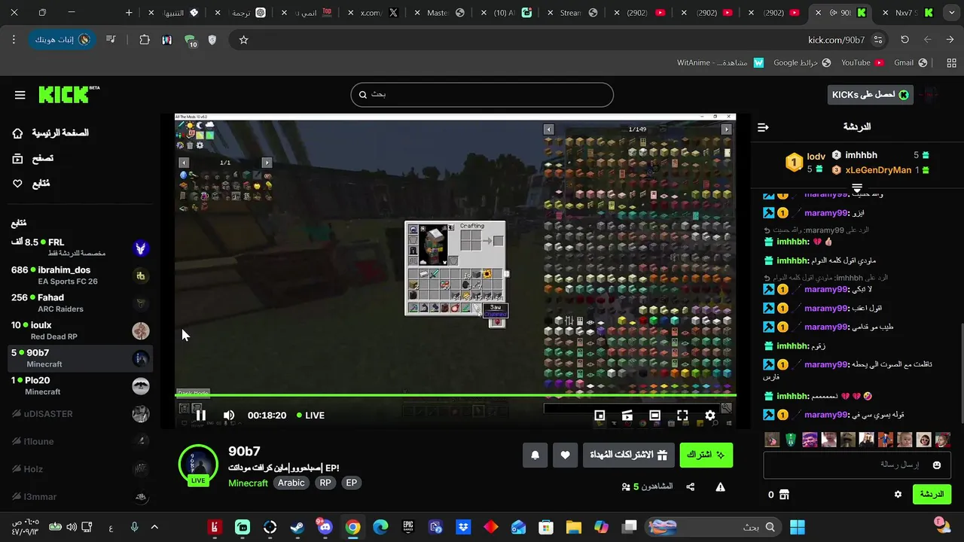Click the Kick search box

pyautogui.click(x=482, y=95)
